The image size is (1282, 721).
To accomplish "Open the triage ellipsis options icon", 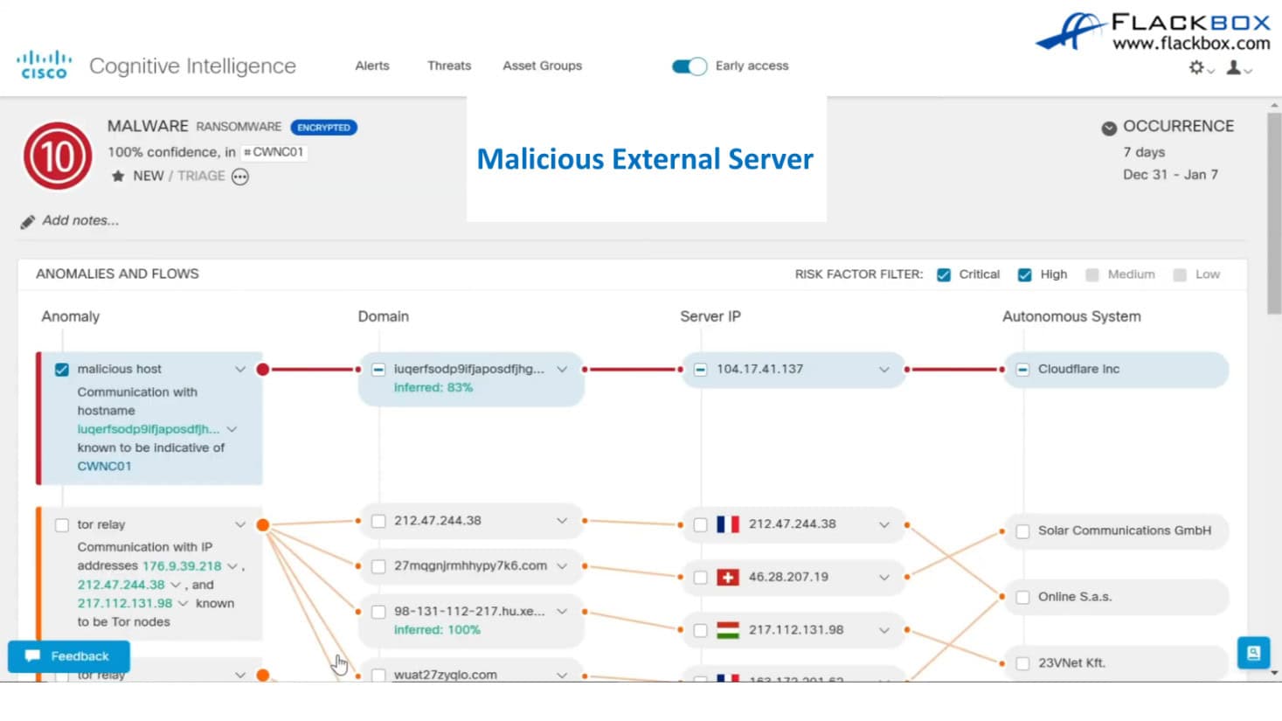I will click(240, 177).
